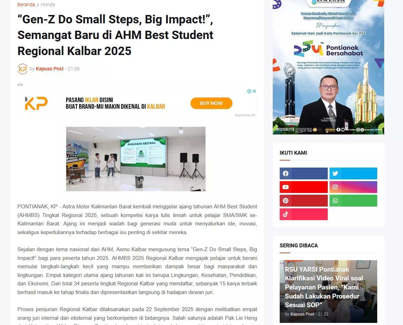Click the IKUTI KAMI section heading
403x325 pixels.
click(293, 153)
